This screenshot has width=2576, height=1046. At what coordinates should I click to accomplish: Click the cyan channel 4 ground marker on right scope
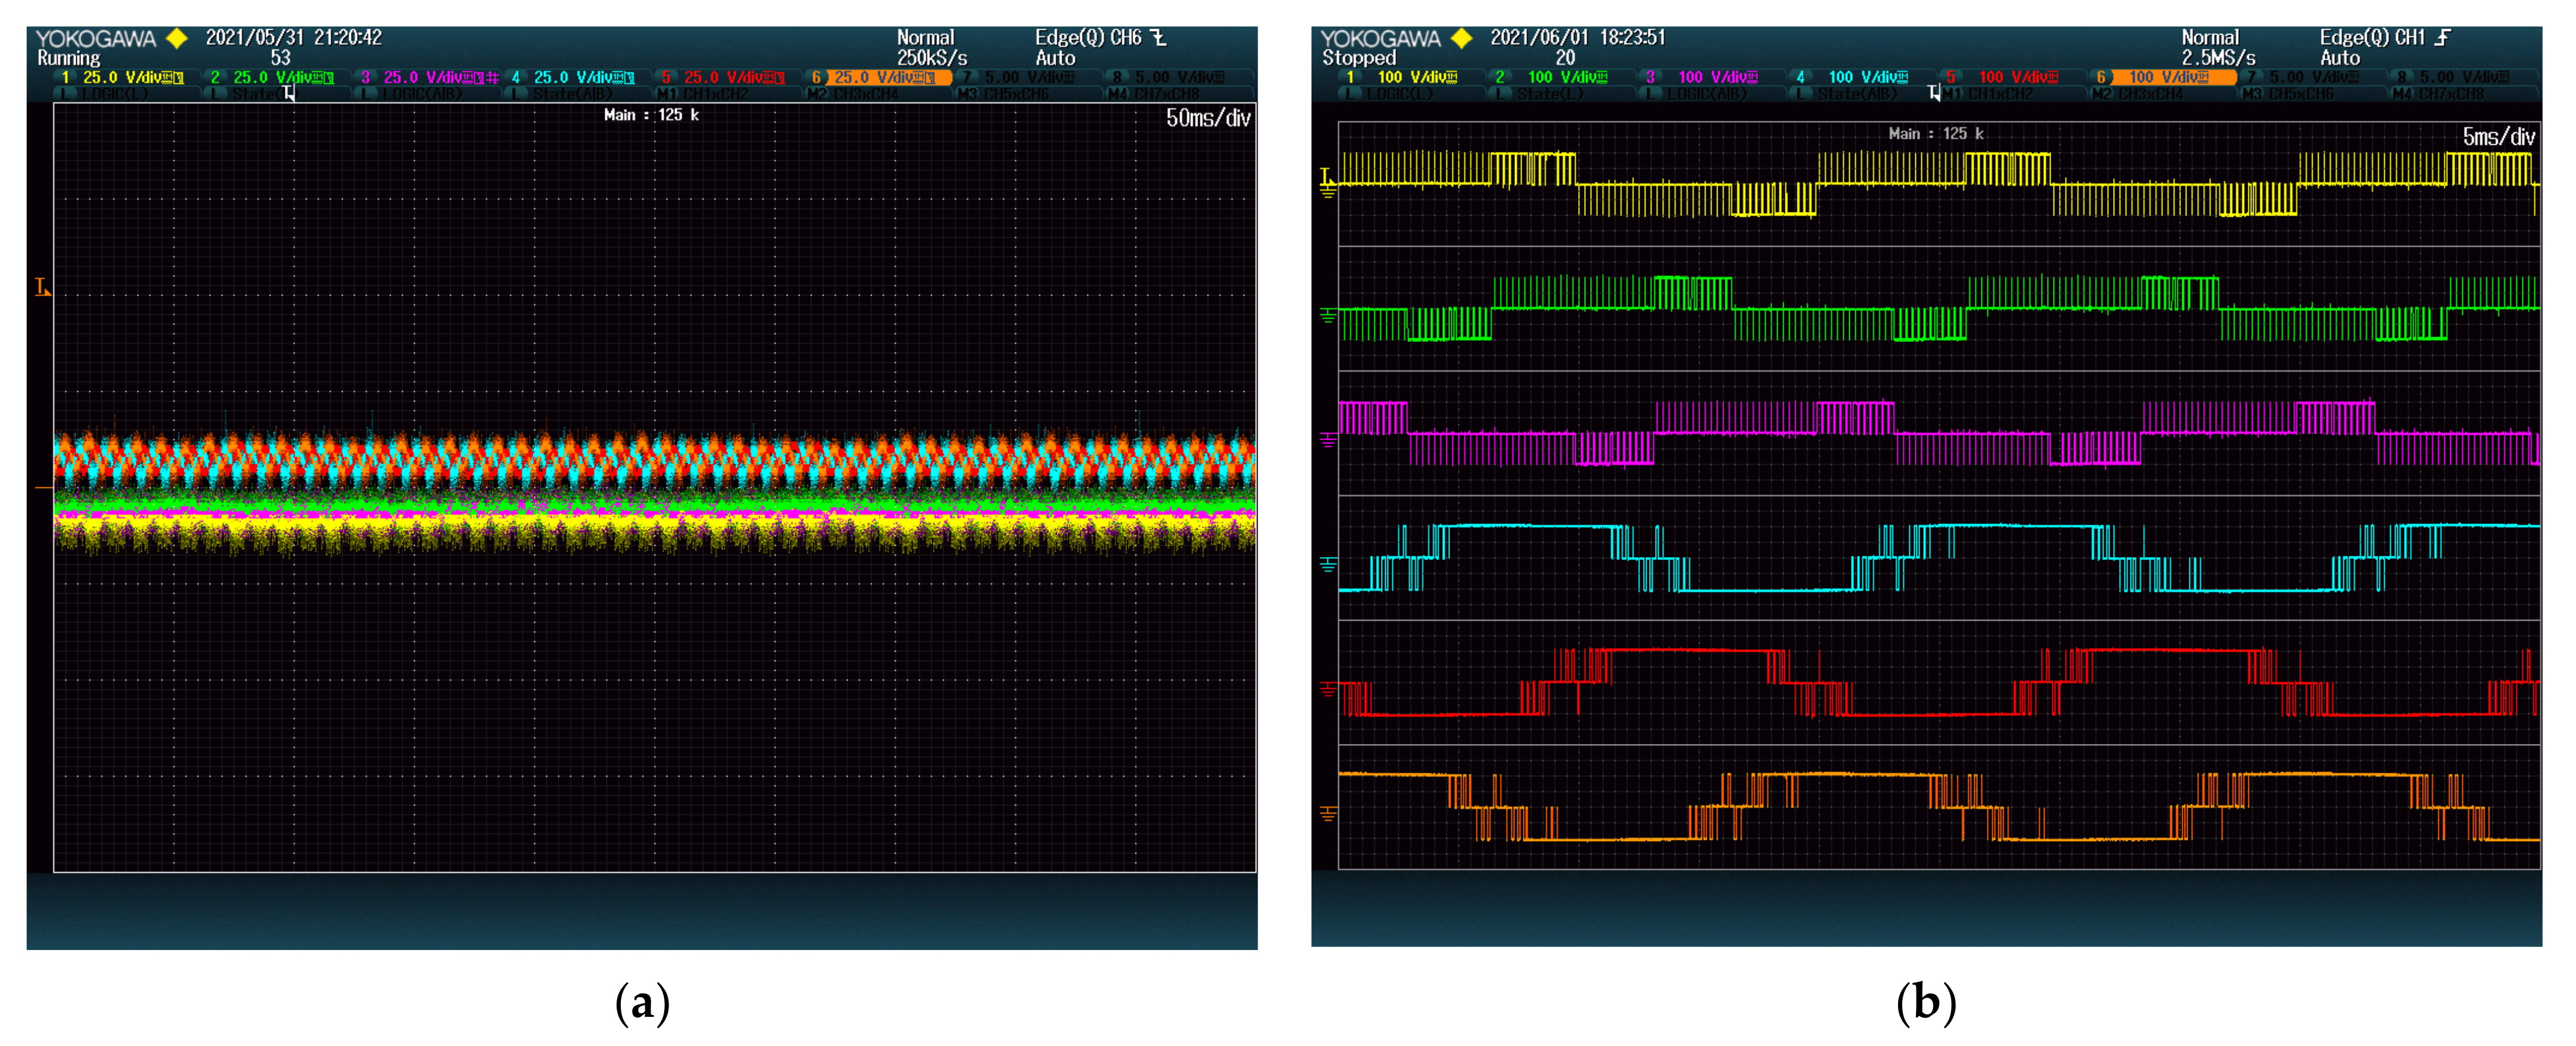coord(1328,565)
